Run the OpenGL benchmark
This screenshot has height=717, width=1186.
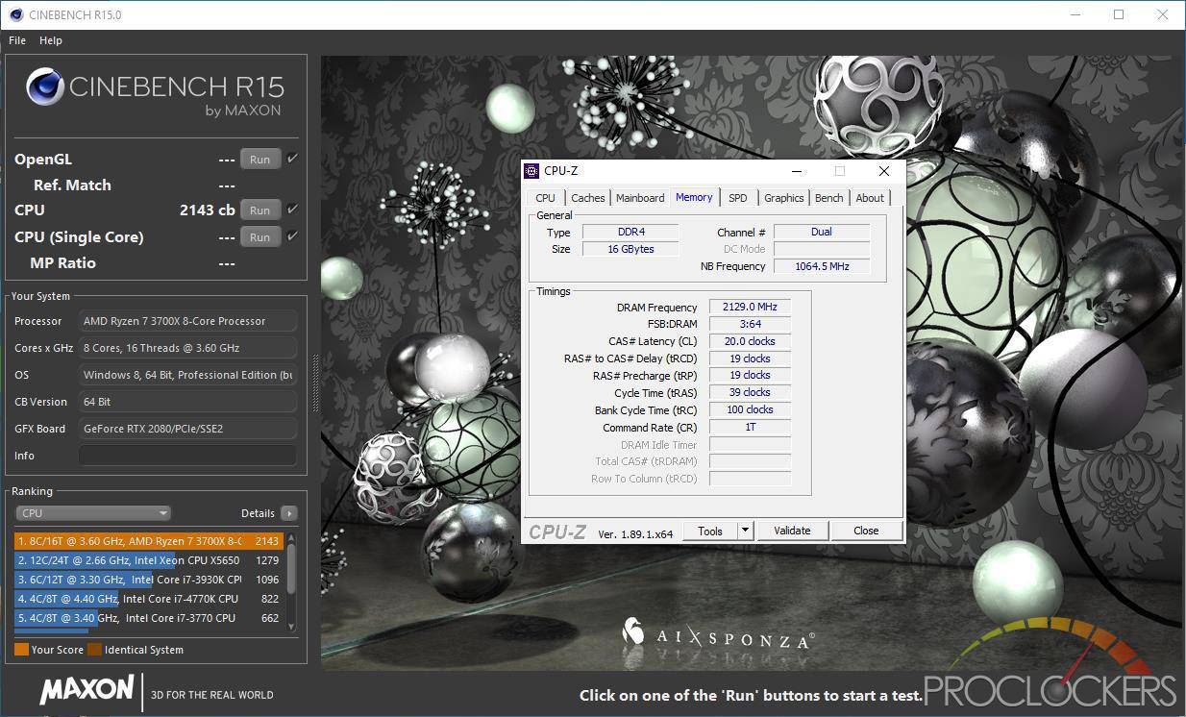point(260,160)
